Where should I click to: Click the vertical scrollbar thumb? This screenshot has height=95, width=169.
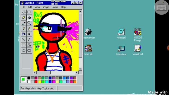pos(80,36)
